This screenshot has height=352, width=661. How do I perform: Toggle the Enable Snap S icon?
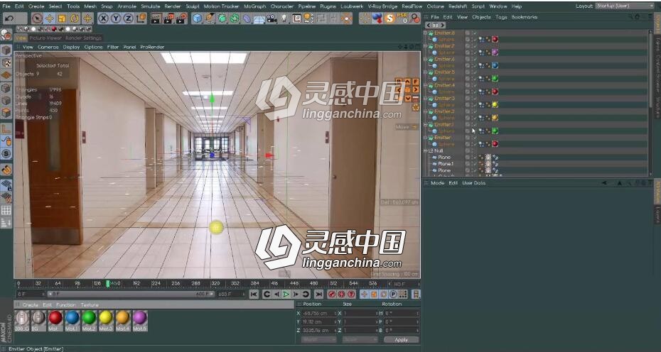pos(6,154)
